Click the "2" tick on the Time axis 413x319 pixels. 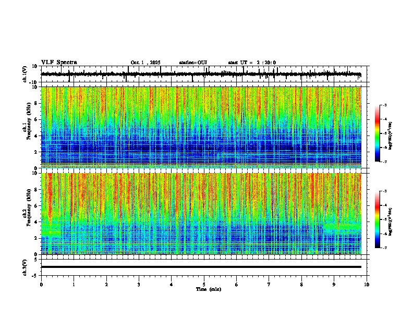click(106, 285)
